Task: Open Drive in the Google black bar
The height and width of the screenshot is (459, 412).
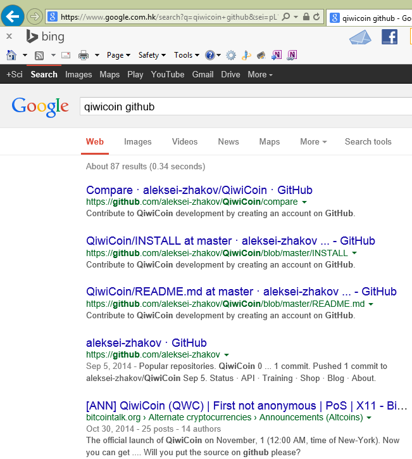Action: click(x=230, y=74)
